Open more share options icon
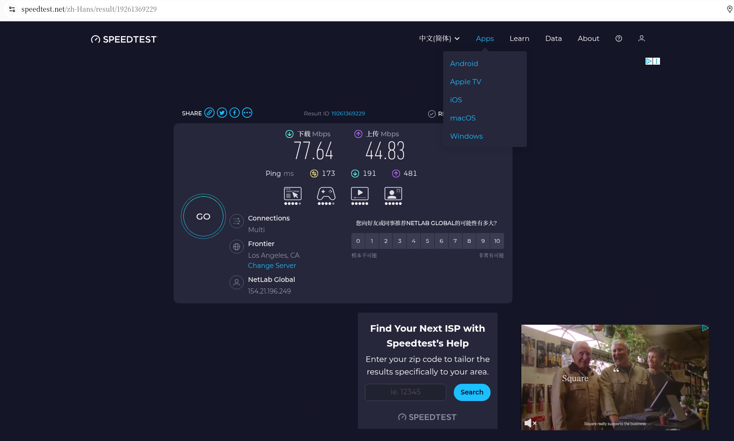734x441 pixels. pyautogui.click(x=247, y=113)
